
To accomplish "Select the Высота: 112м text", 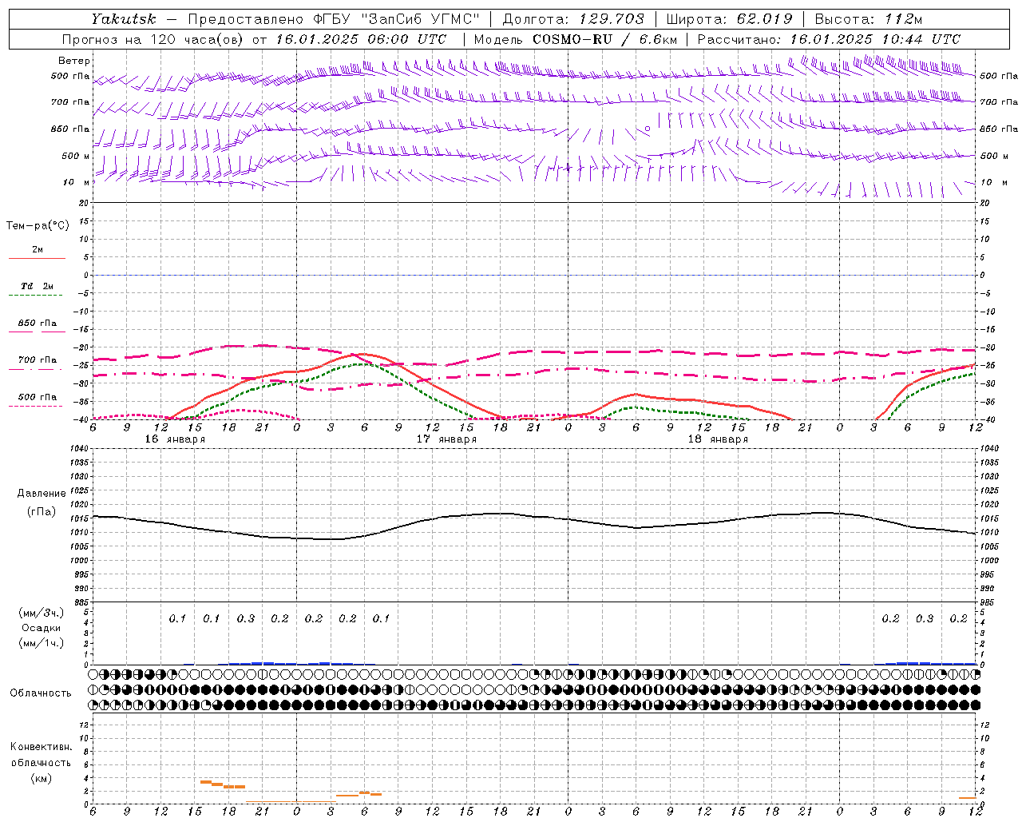I will pyautogui.click(x=870, y=19).
